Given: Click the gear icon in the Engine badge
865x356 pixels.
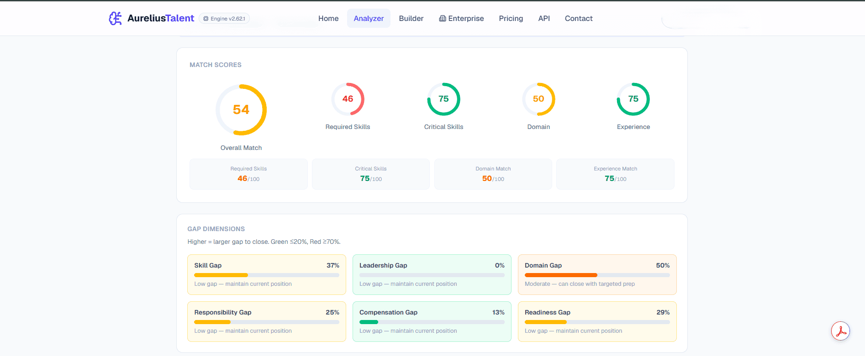Looking at the screenshot, I should click(206, 19).
